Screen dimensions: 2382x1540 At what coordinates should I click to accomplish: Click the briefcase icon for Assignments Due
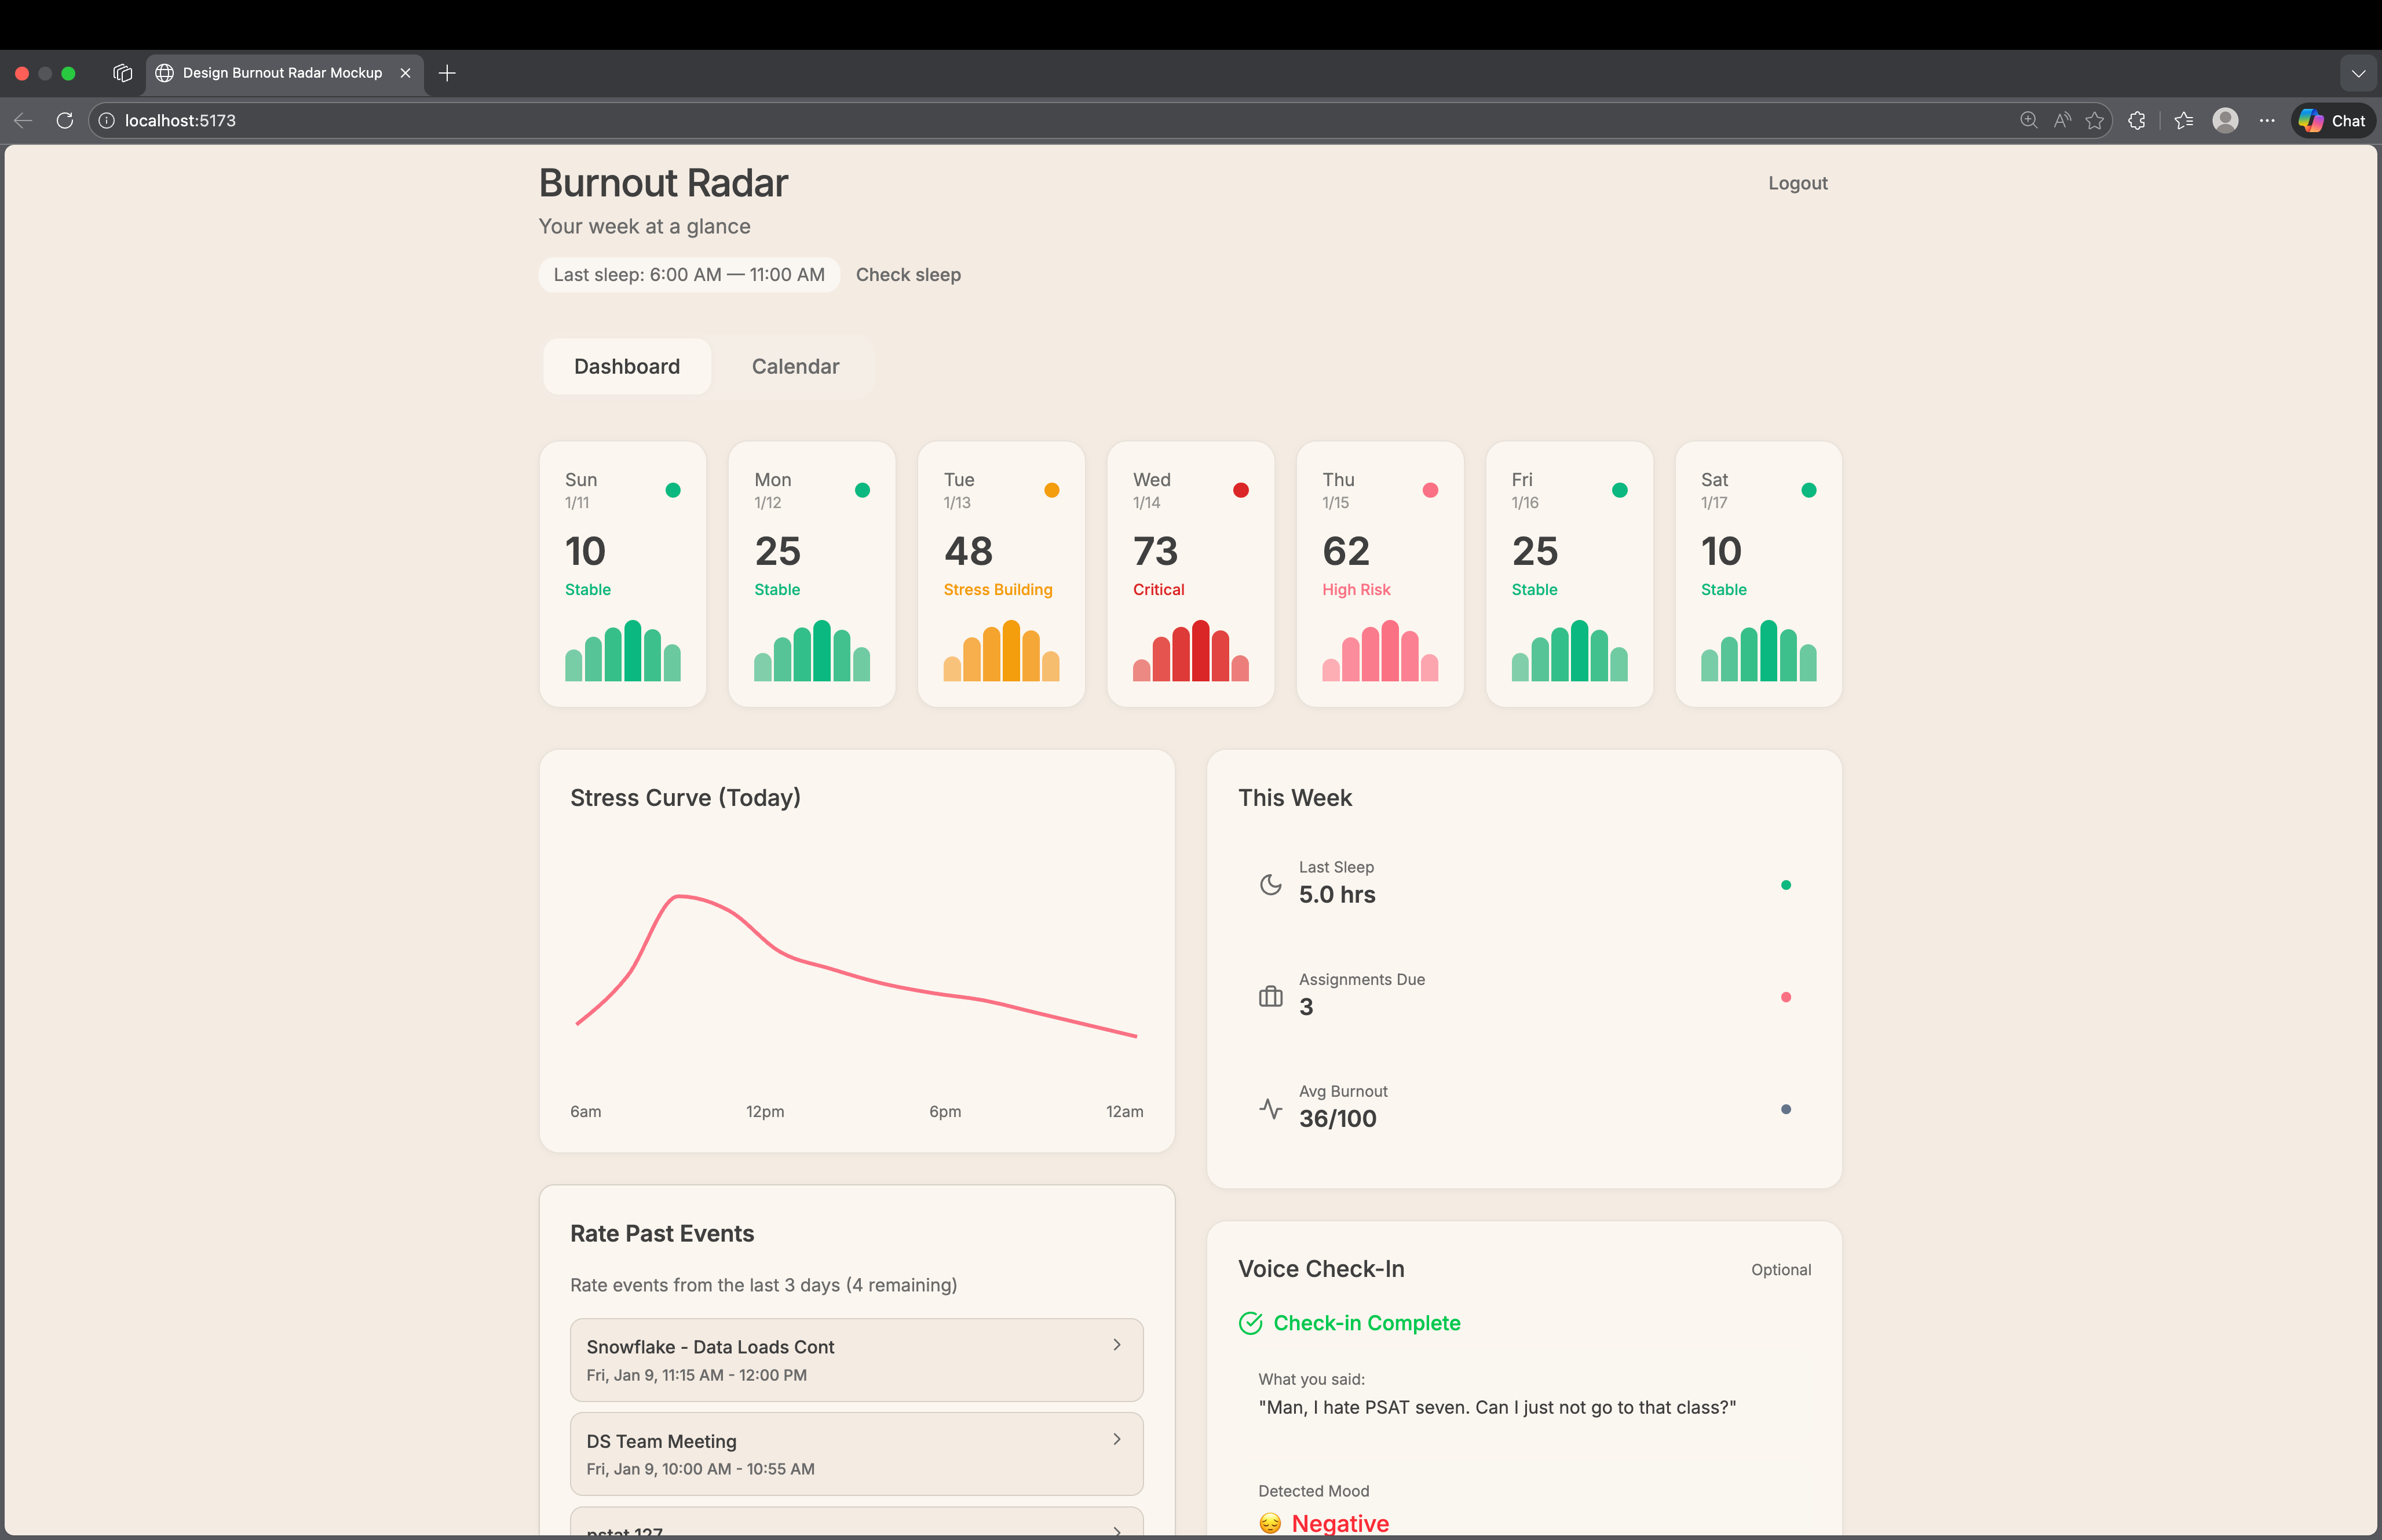(x=1269, y=996)
